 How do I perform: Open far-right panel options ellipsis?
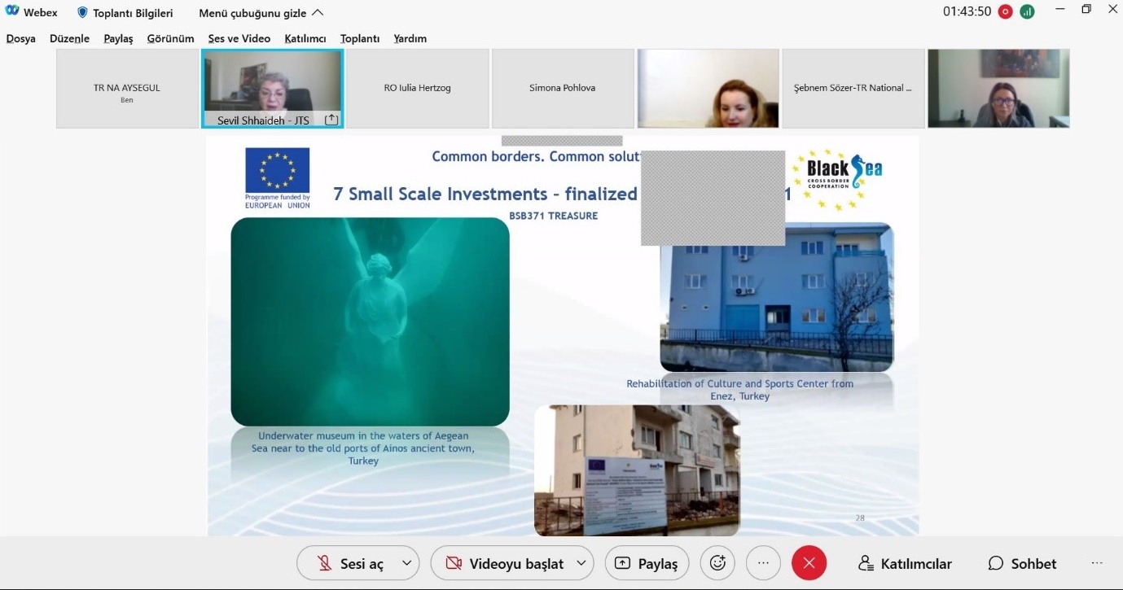[x=1097, y=563]
